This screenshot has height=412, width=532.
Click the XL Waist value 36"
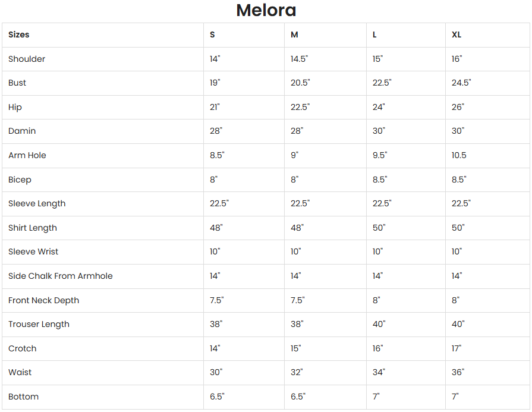point(458,372)
